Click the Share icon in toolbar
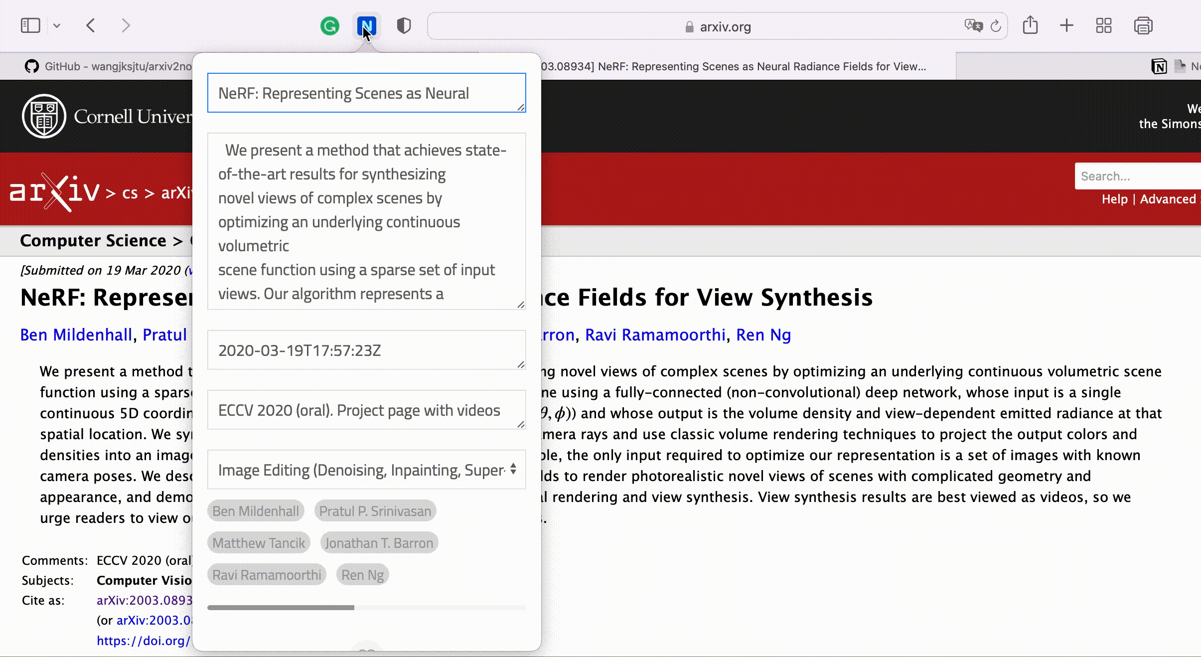The width and height of the screenshot is (1201, 657). pyautogui.click(x=1030, y=26)
